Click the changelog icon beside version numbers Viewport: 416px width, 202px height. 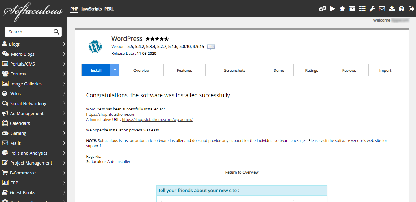coord(211,47)
